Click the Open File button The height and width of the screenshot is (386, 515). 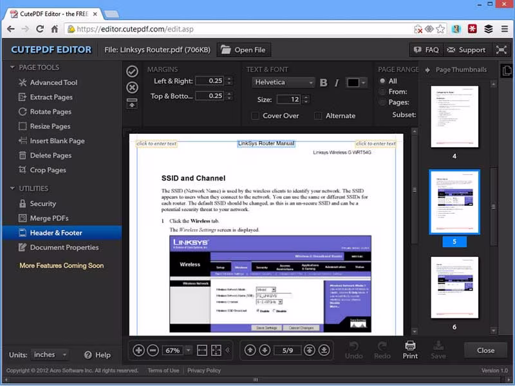(x=243, y=50)
